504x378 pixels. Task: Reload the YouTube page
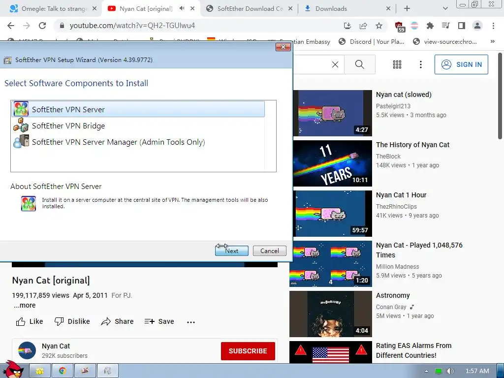pos(42,26)
